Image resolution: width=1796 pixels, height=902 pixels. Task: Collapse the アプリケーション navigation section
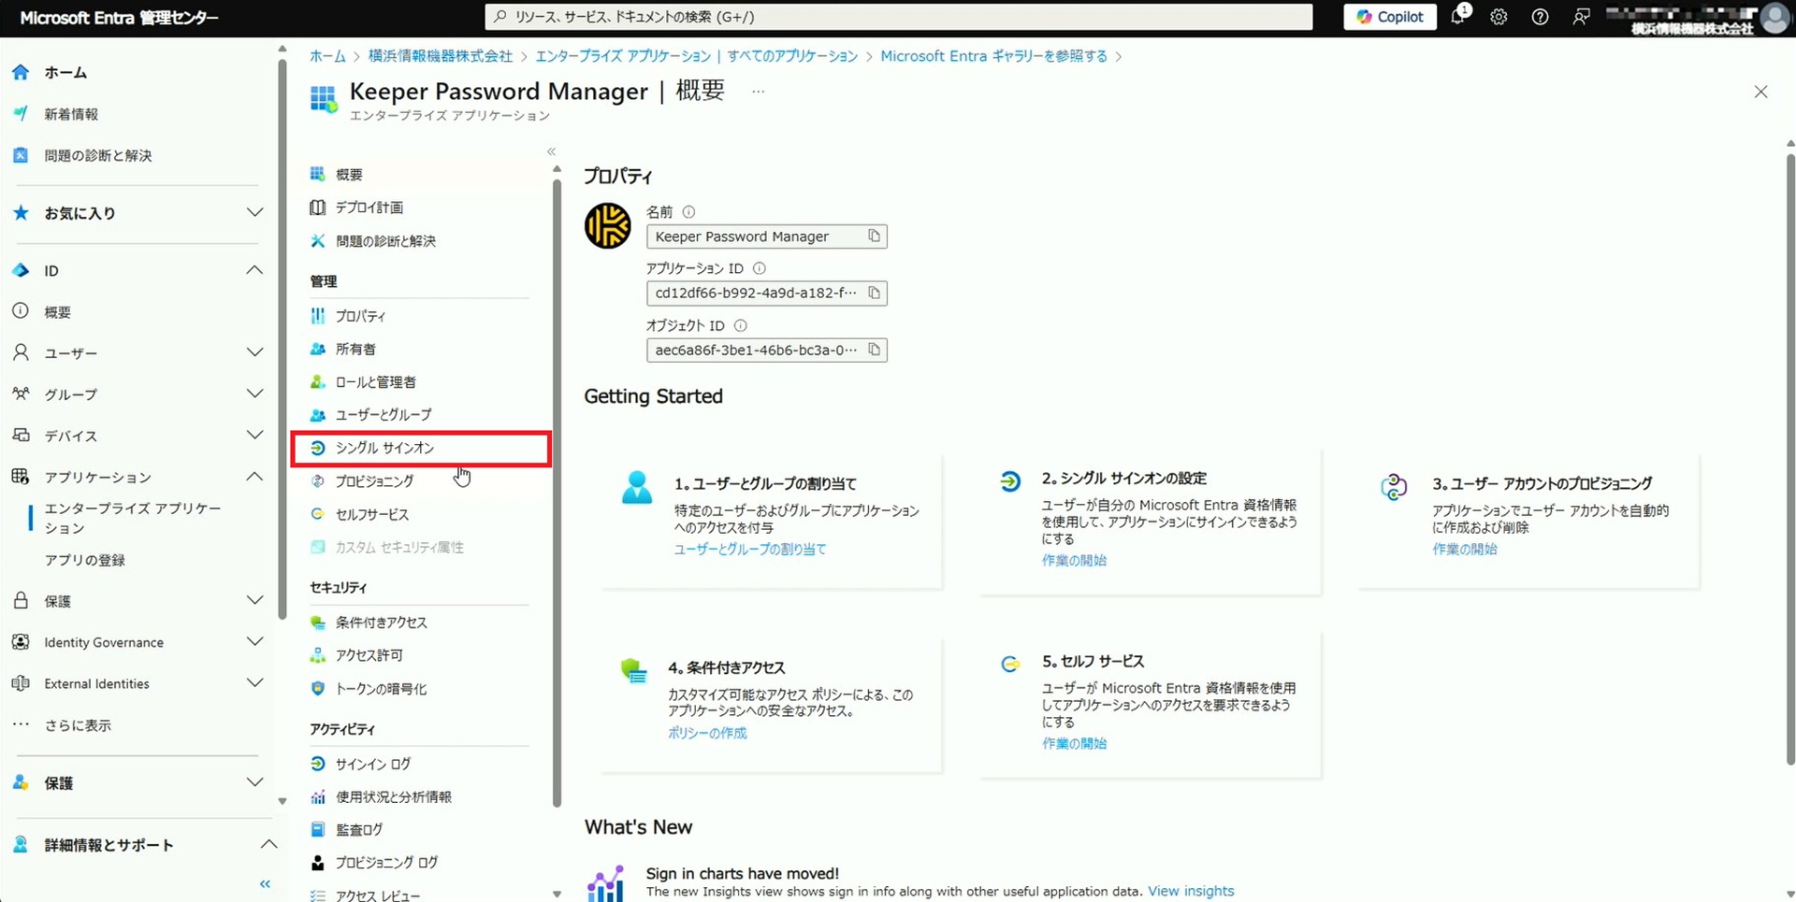pyautogui.click(x=253, y=477)
